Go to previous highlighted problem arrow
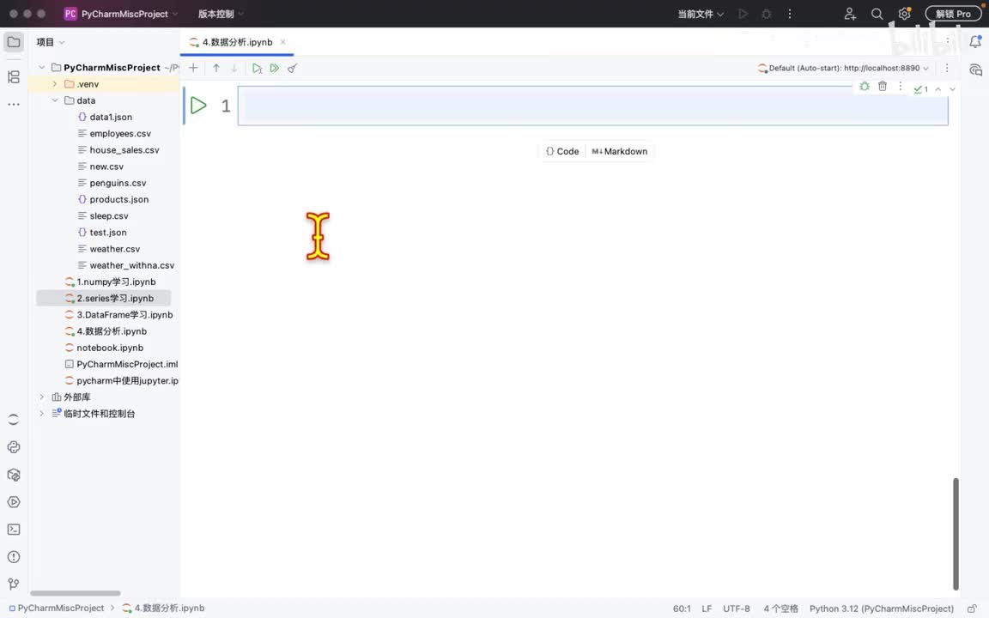This screenshot has width=989, height=618. (x=938, y=89)
